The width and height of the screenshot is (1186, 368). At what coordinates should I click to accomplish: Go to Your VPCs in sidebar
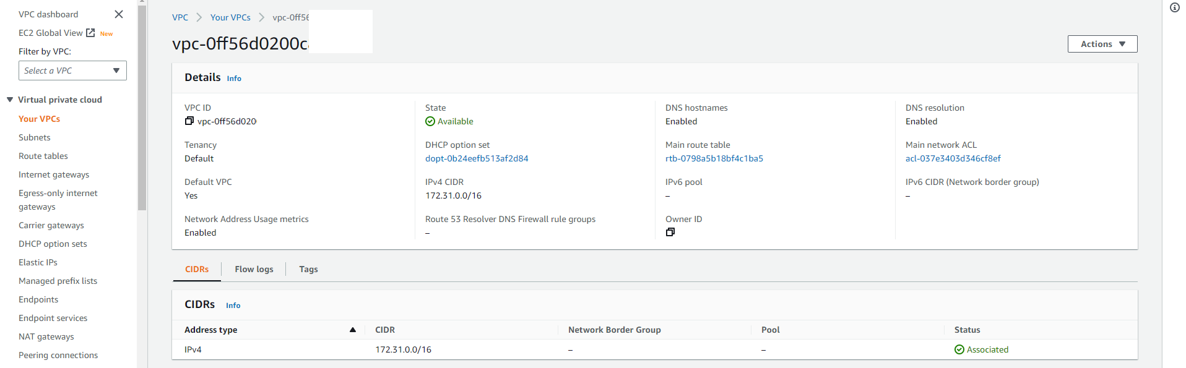[x=39, y=119]
